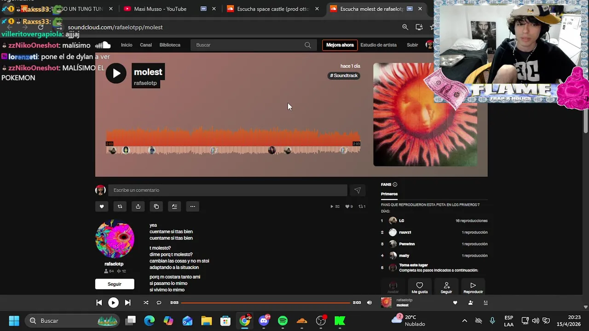Send the comment with the paper plane icon

358,190
